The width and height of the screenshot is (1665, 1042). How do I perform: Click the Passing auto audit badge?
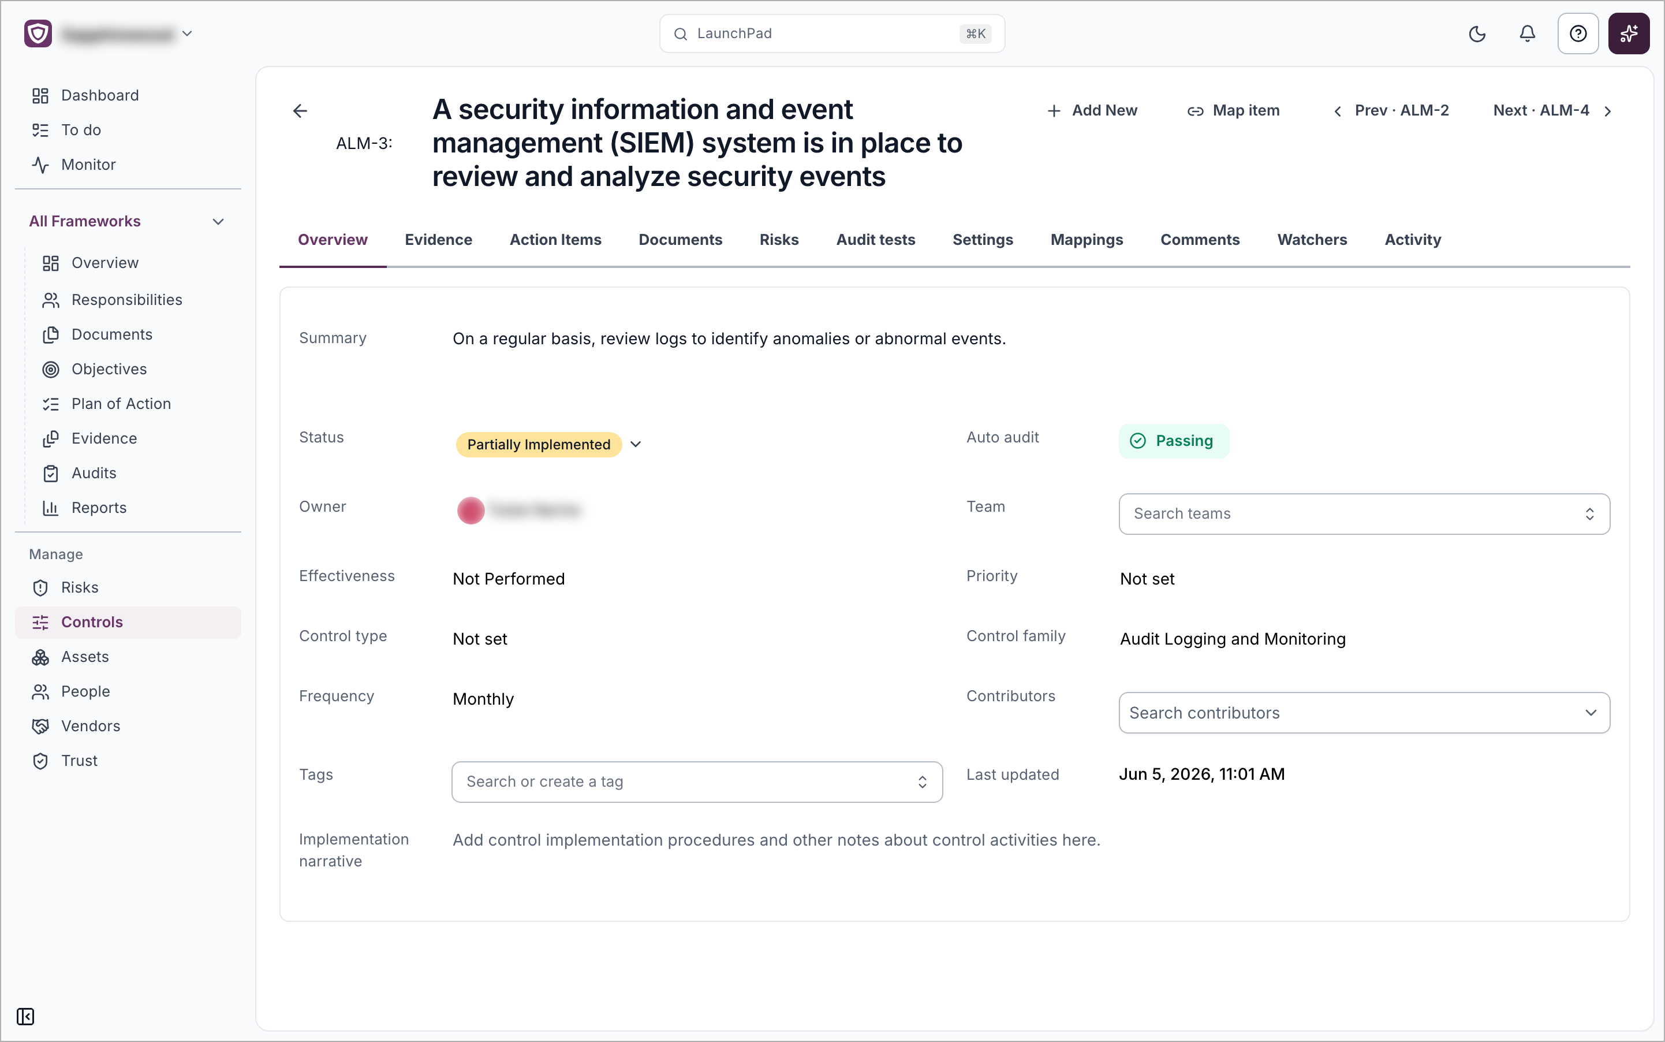(x=1174, y=441)
